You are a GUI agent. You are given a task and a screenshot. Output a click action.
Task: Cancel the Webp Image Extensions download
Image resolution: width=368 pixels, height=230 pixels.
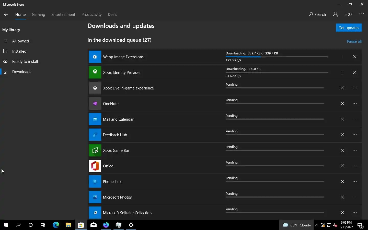[x=355, y=57]
